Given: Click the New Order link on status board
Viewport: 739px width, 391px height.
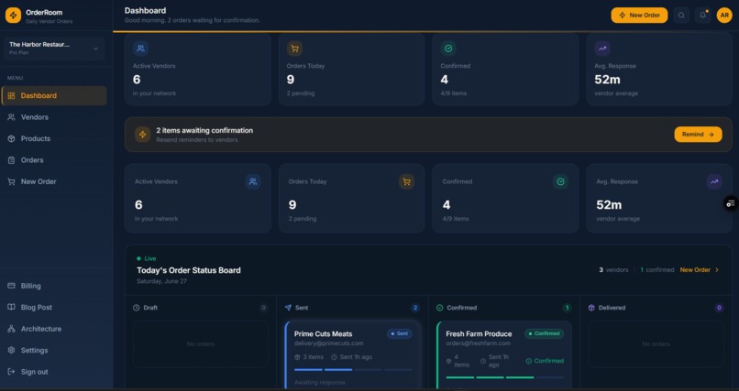Looking at the screenshot, I should [700, 269].
